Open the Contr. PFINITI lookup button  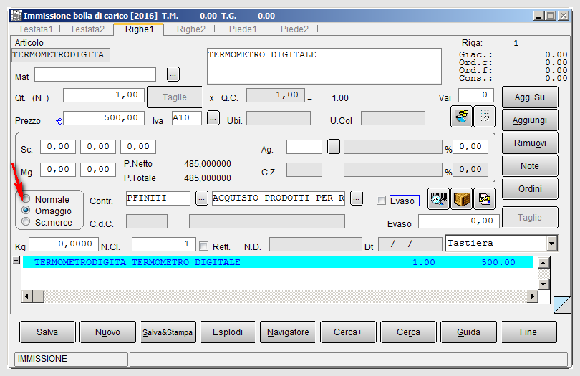(202, 198)
